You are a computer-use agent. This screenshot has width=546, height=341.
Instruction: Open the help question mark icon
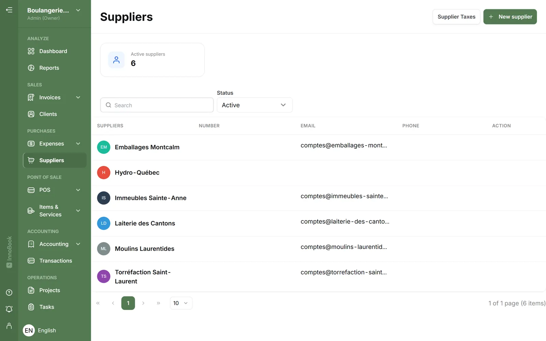coord(9,293)
